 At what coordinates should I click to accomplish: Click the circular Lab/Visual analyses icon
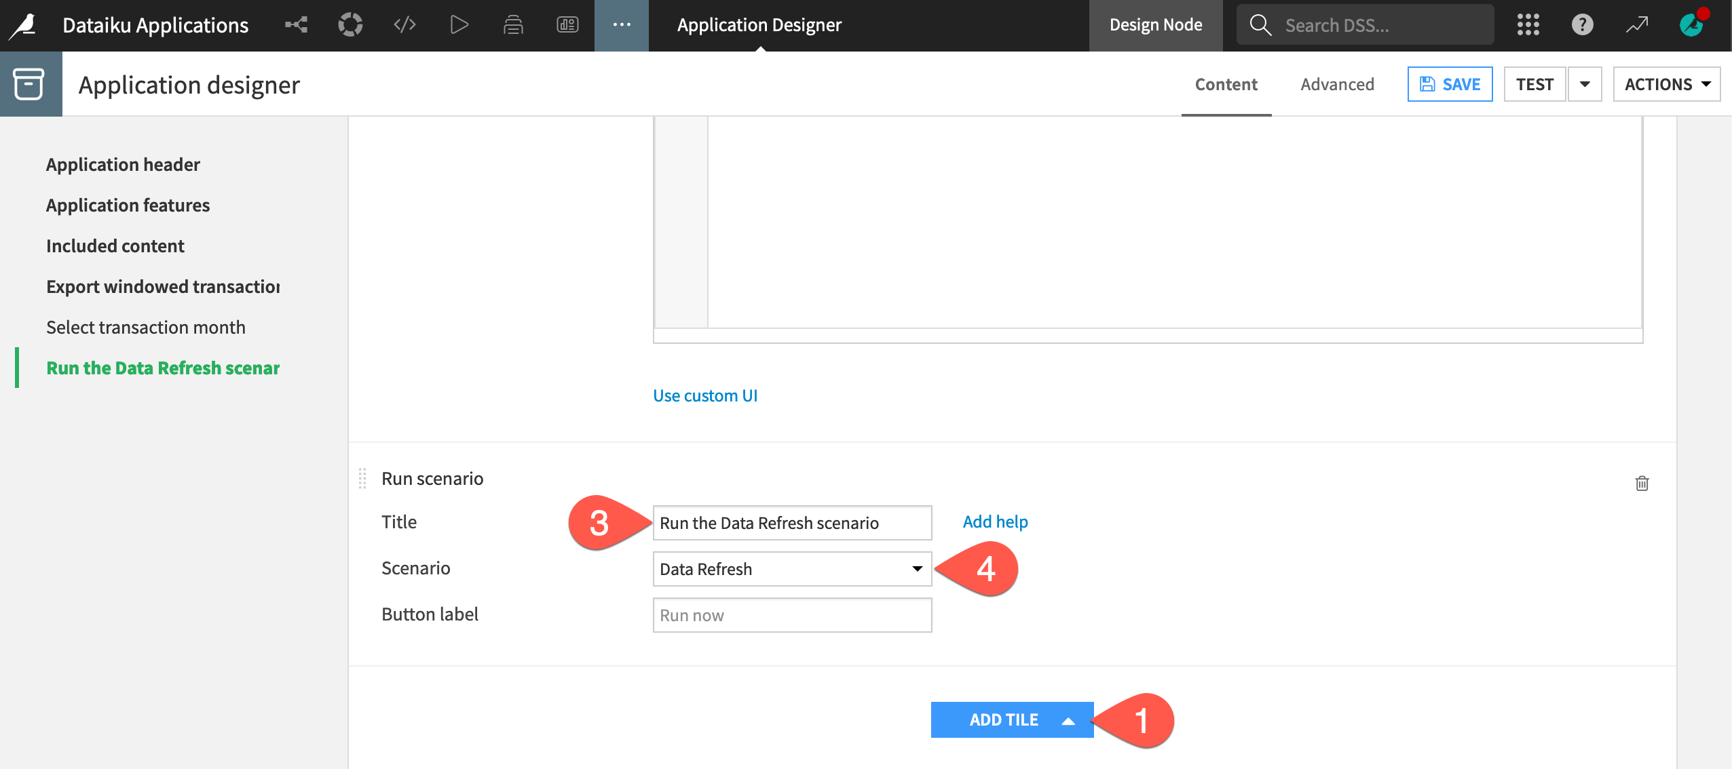pyautogui.click(x=350, y=25)
